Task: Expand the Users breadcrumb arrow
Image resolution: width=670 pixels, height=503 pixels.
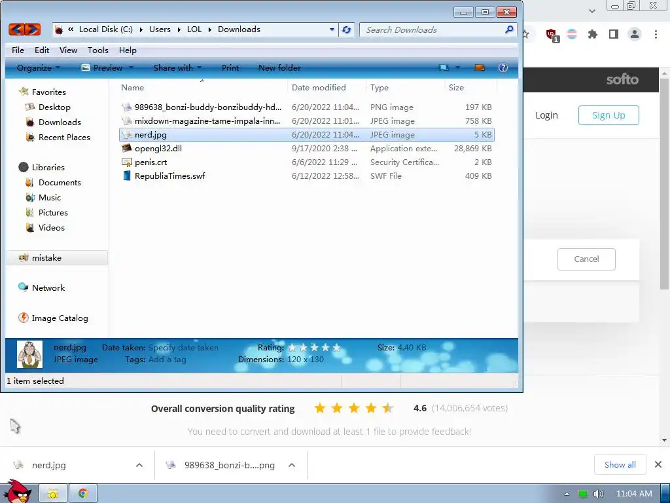Action: coord(179,29)
